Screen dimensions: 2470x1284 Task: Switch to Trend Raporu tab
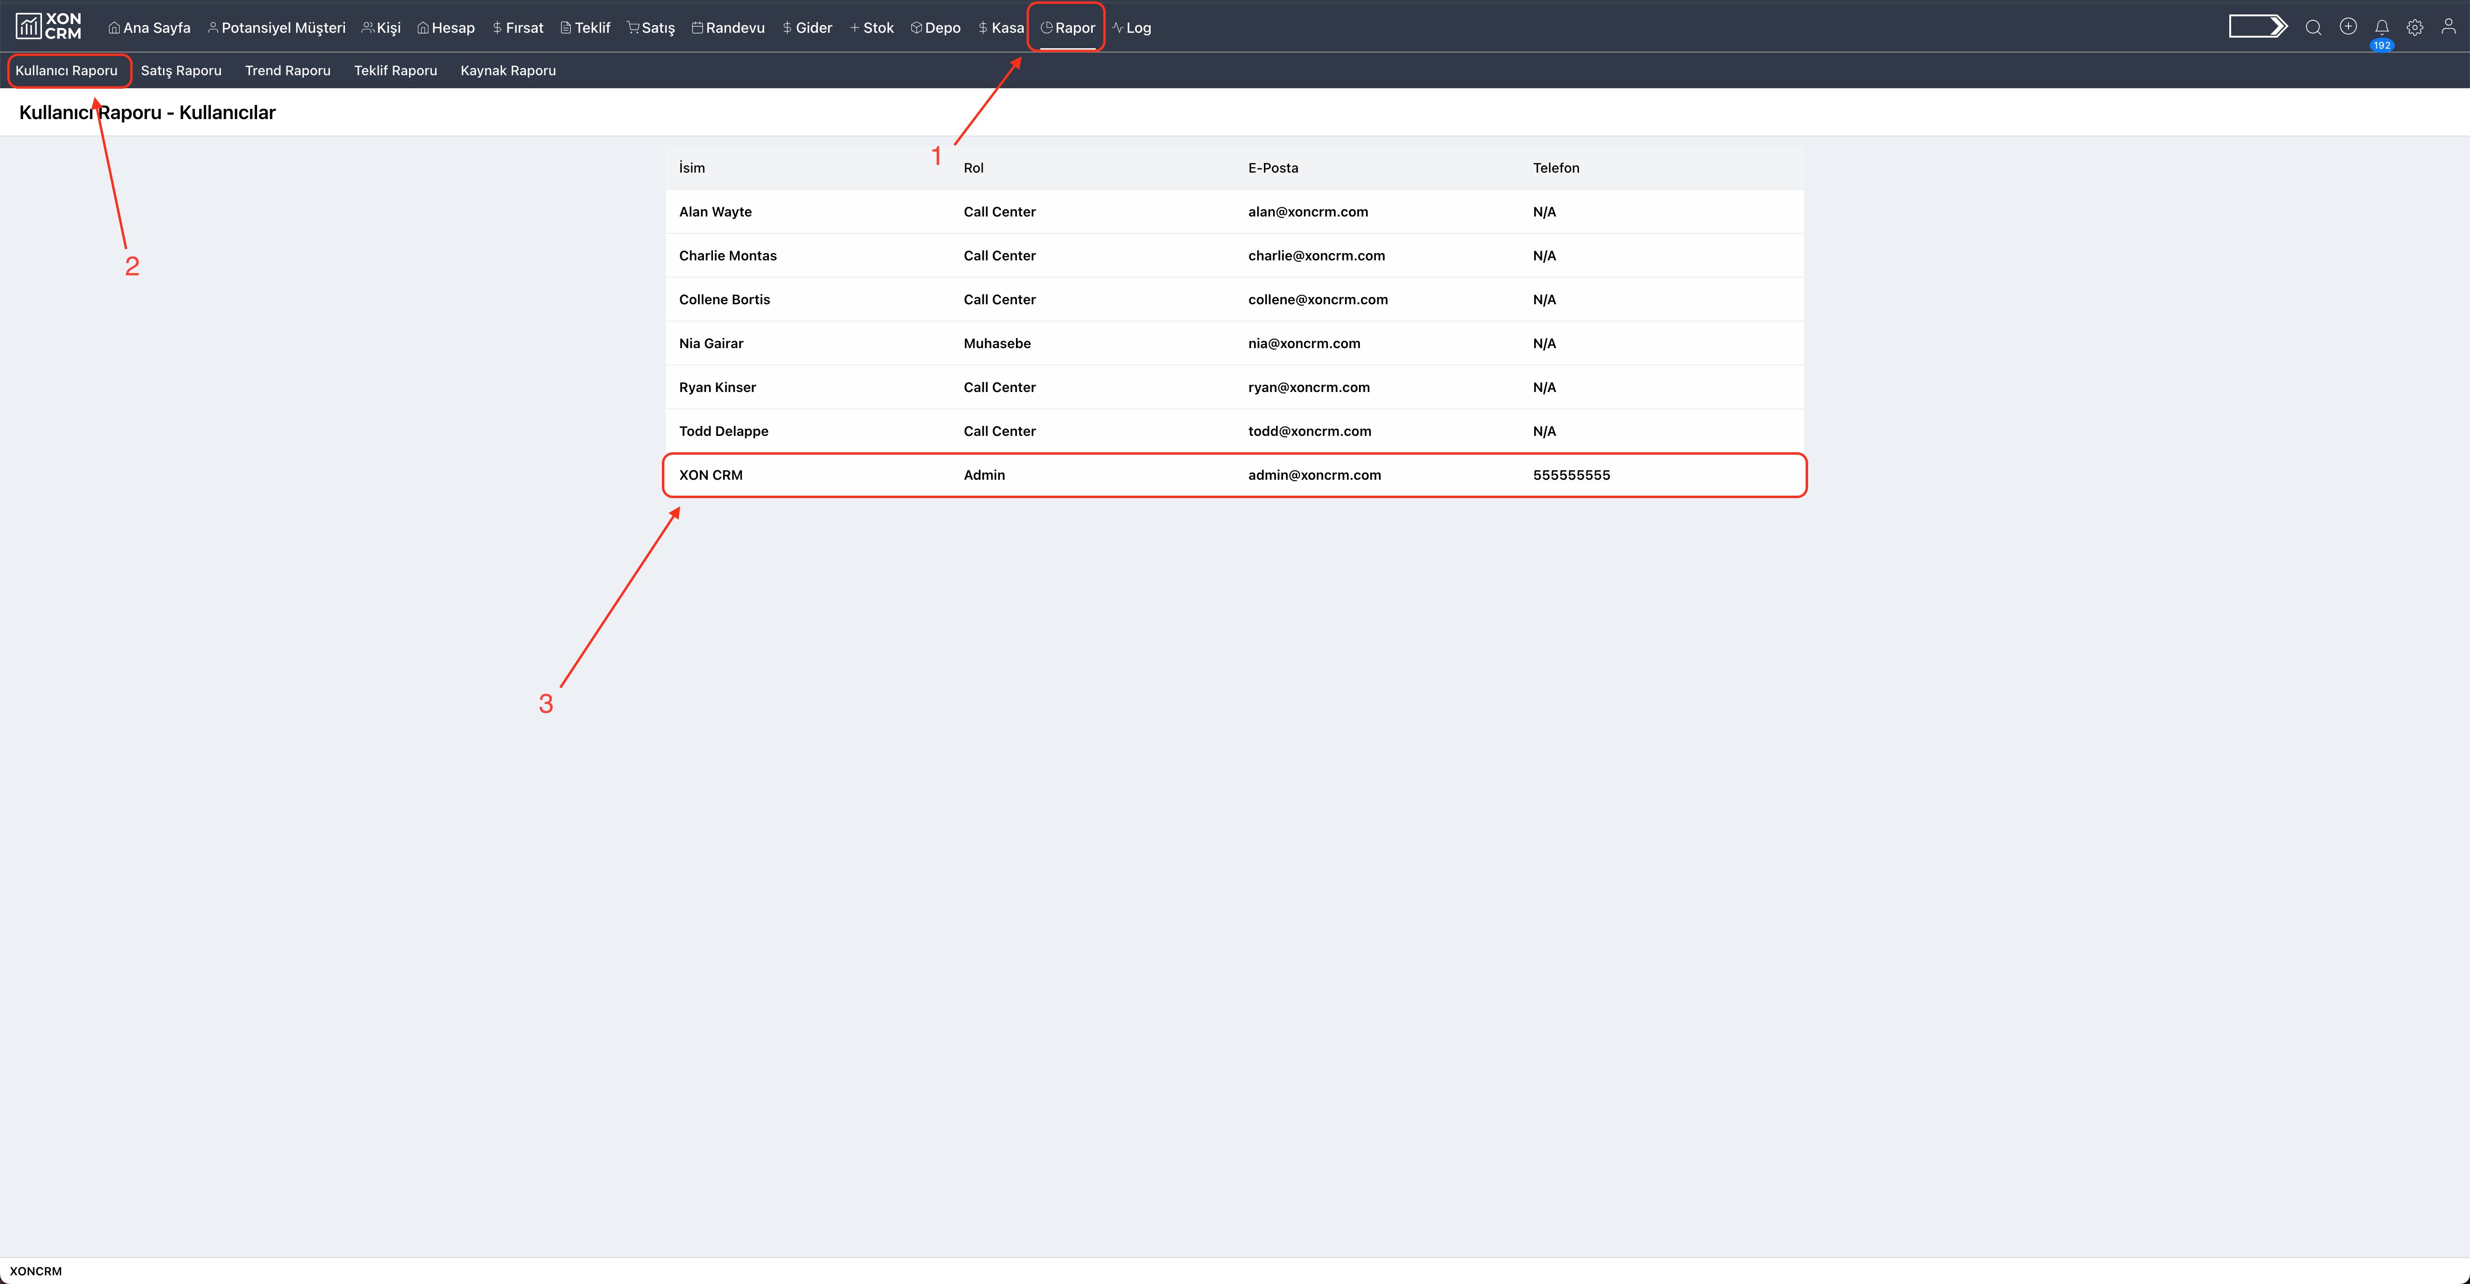[x=288, y=71]
